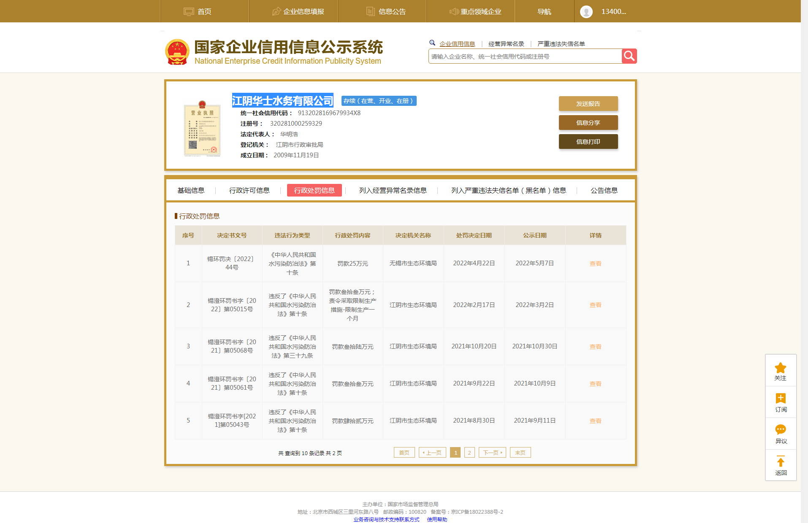View details for penalty 第05068号
This screenshot has height=523, width=808.
click(595, 347)
